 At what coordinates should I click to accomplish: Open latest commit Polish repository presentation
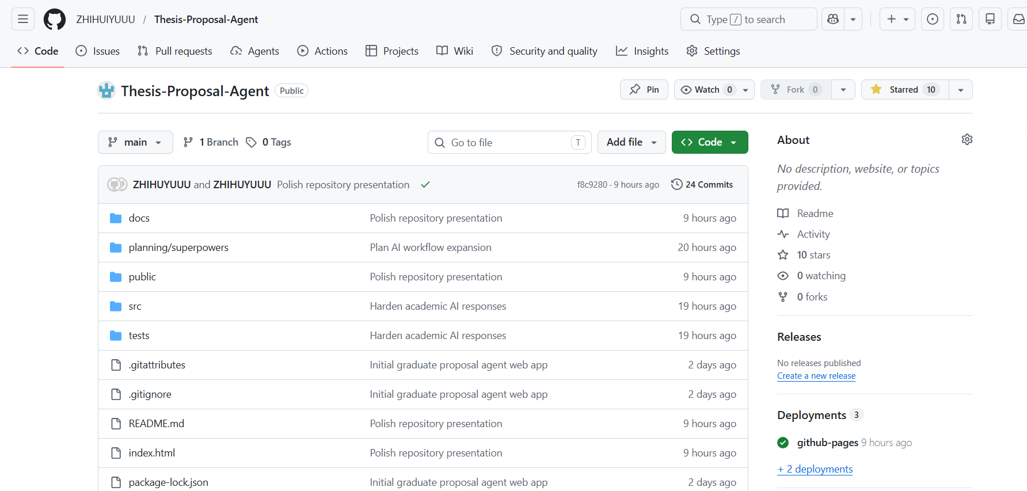pos(343,185)
